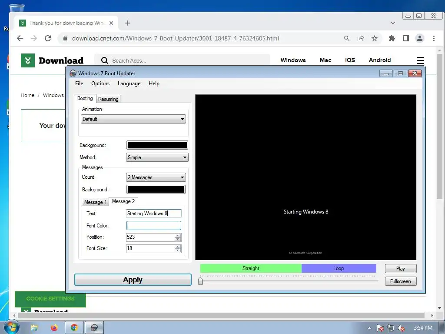Viewport: 445px width, 334px height.
Task: Expand Chrome tab search chevron
Action: point(393,23)
